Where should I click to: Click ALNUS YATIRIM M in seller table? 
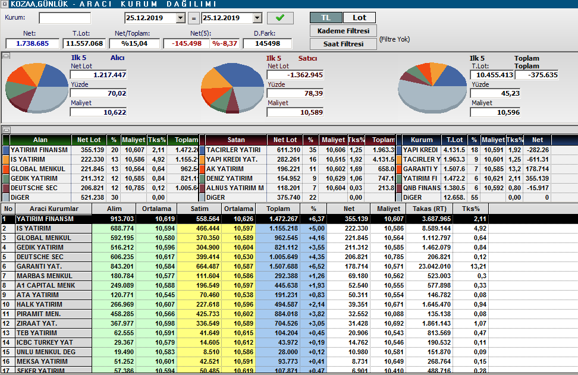(235, 188)
